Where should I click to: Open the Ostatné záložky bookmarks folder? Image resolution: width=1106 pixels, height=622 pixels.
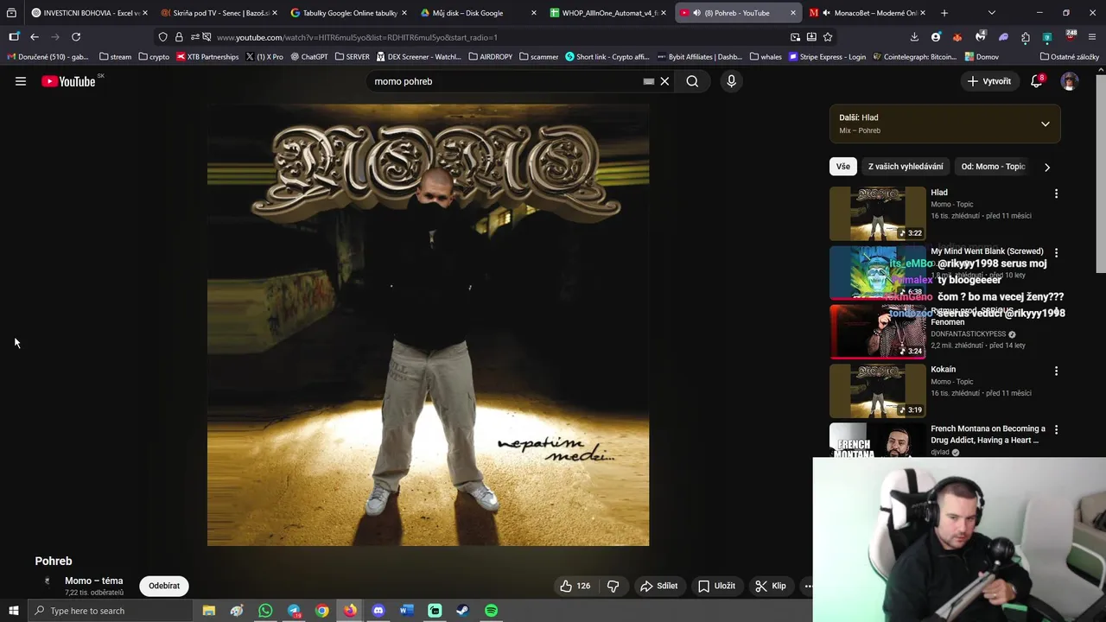tap(1070, 57)
